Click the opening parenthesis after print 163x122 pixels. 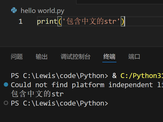pyautogui.click(x=60, y=21)
